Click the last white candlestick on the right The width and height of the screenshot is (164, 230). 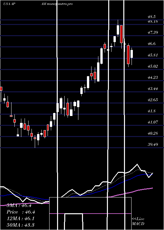pos(132,54)
